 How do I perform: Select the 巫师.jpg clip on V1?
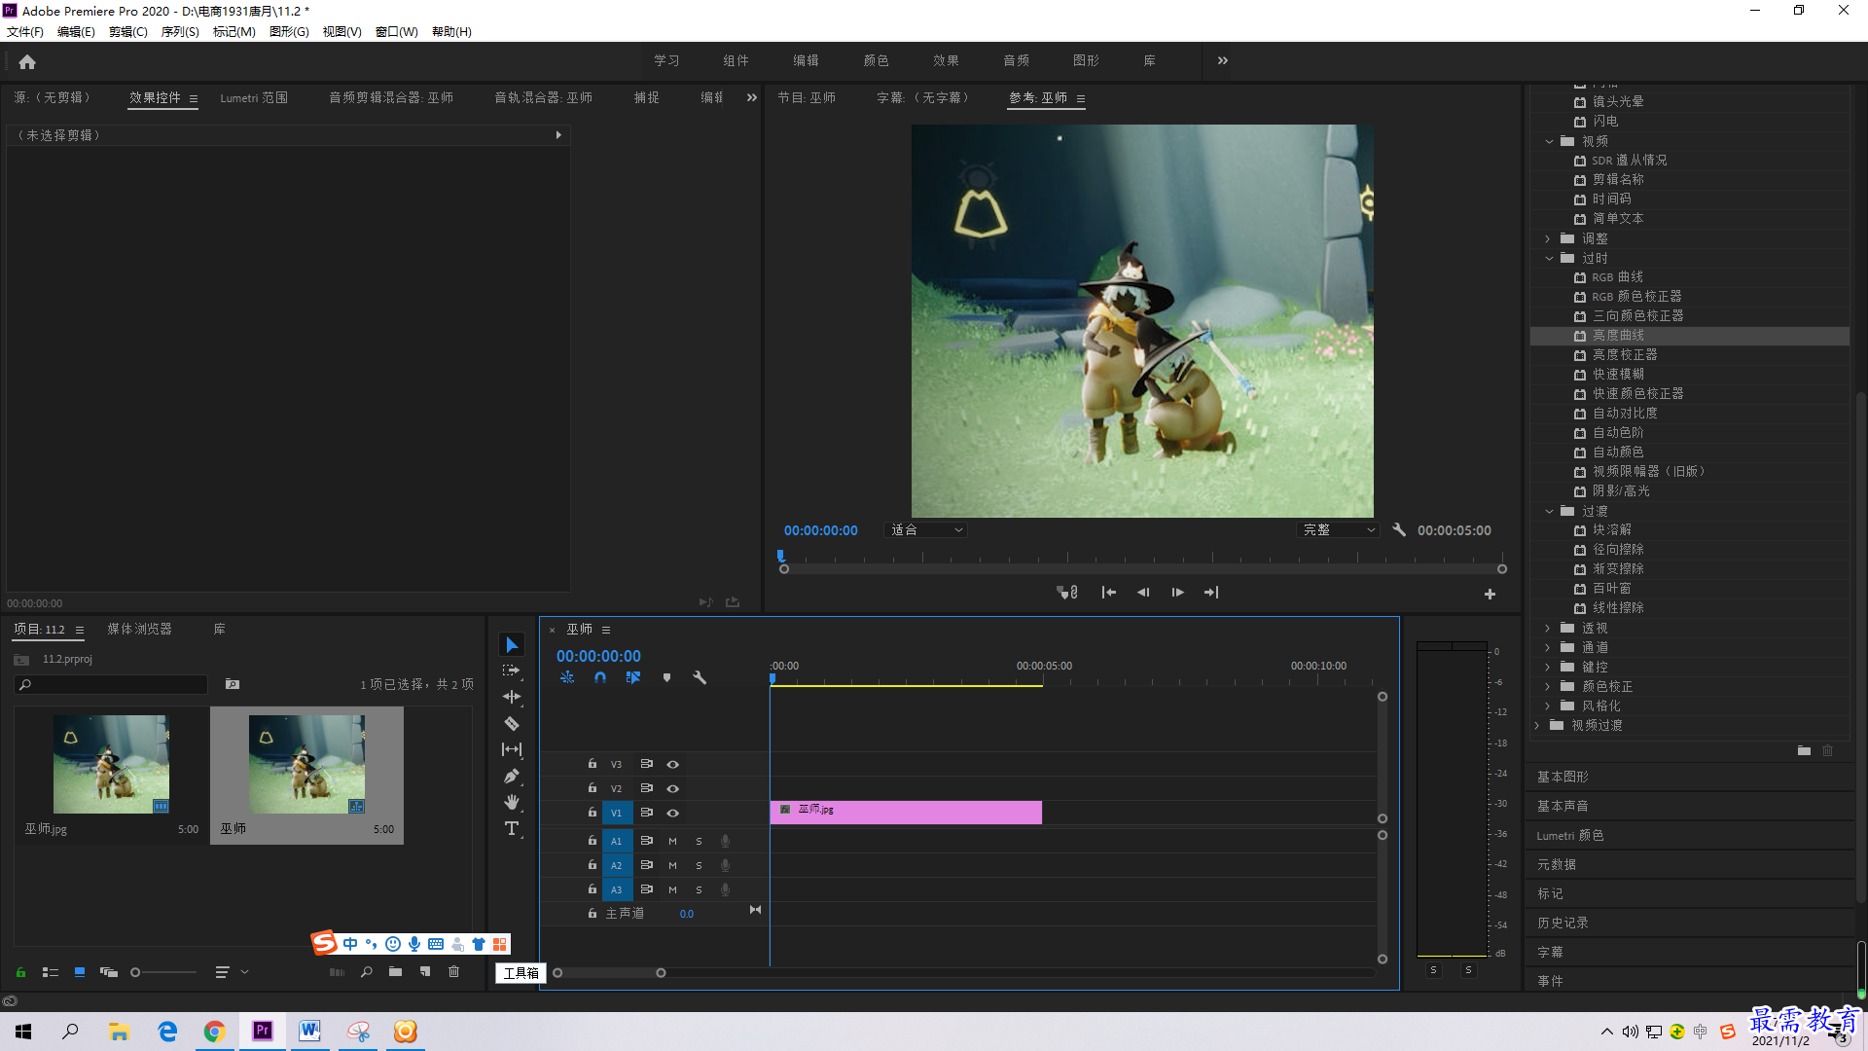pyautogui.click(x=906, y=812)
